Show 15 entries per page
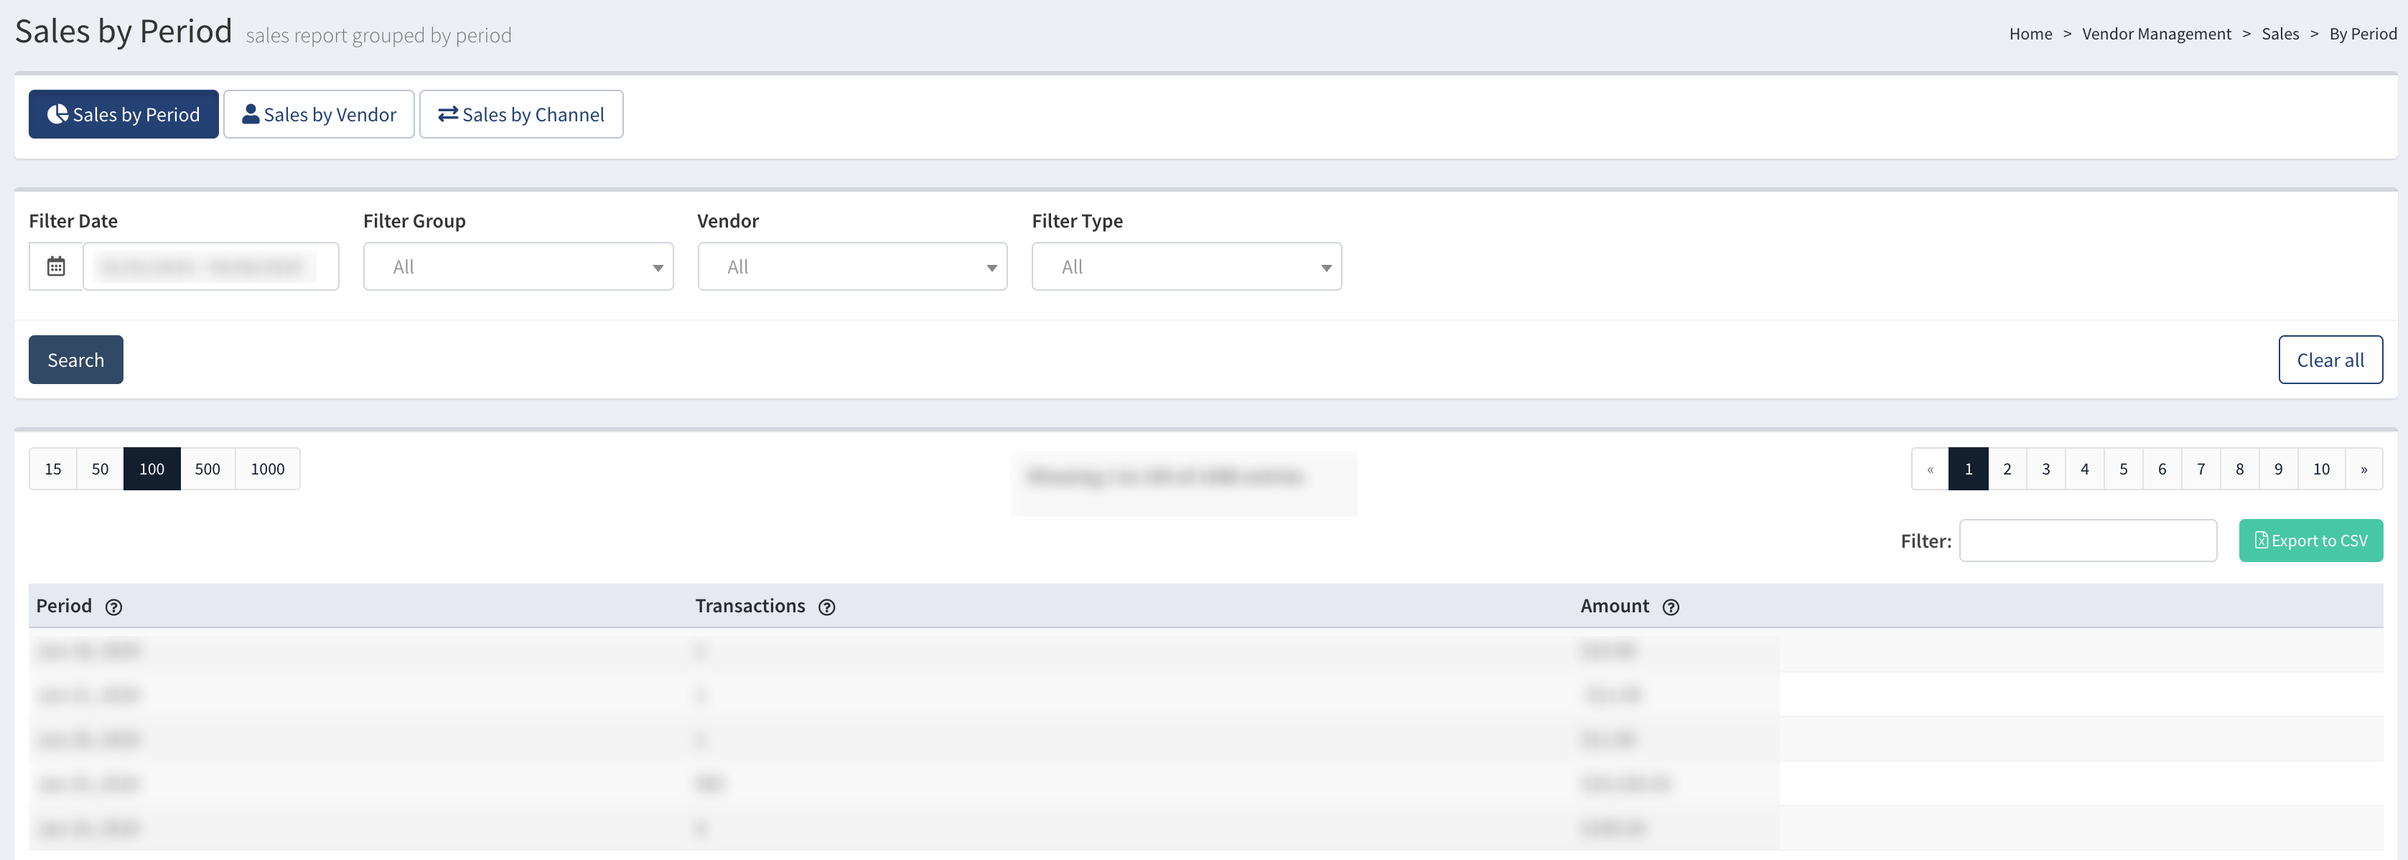This screenshot has width=2408, height=860. (x=53, y=469)
